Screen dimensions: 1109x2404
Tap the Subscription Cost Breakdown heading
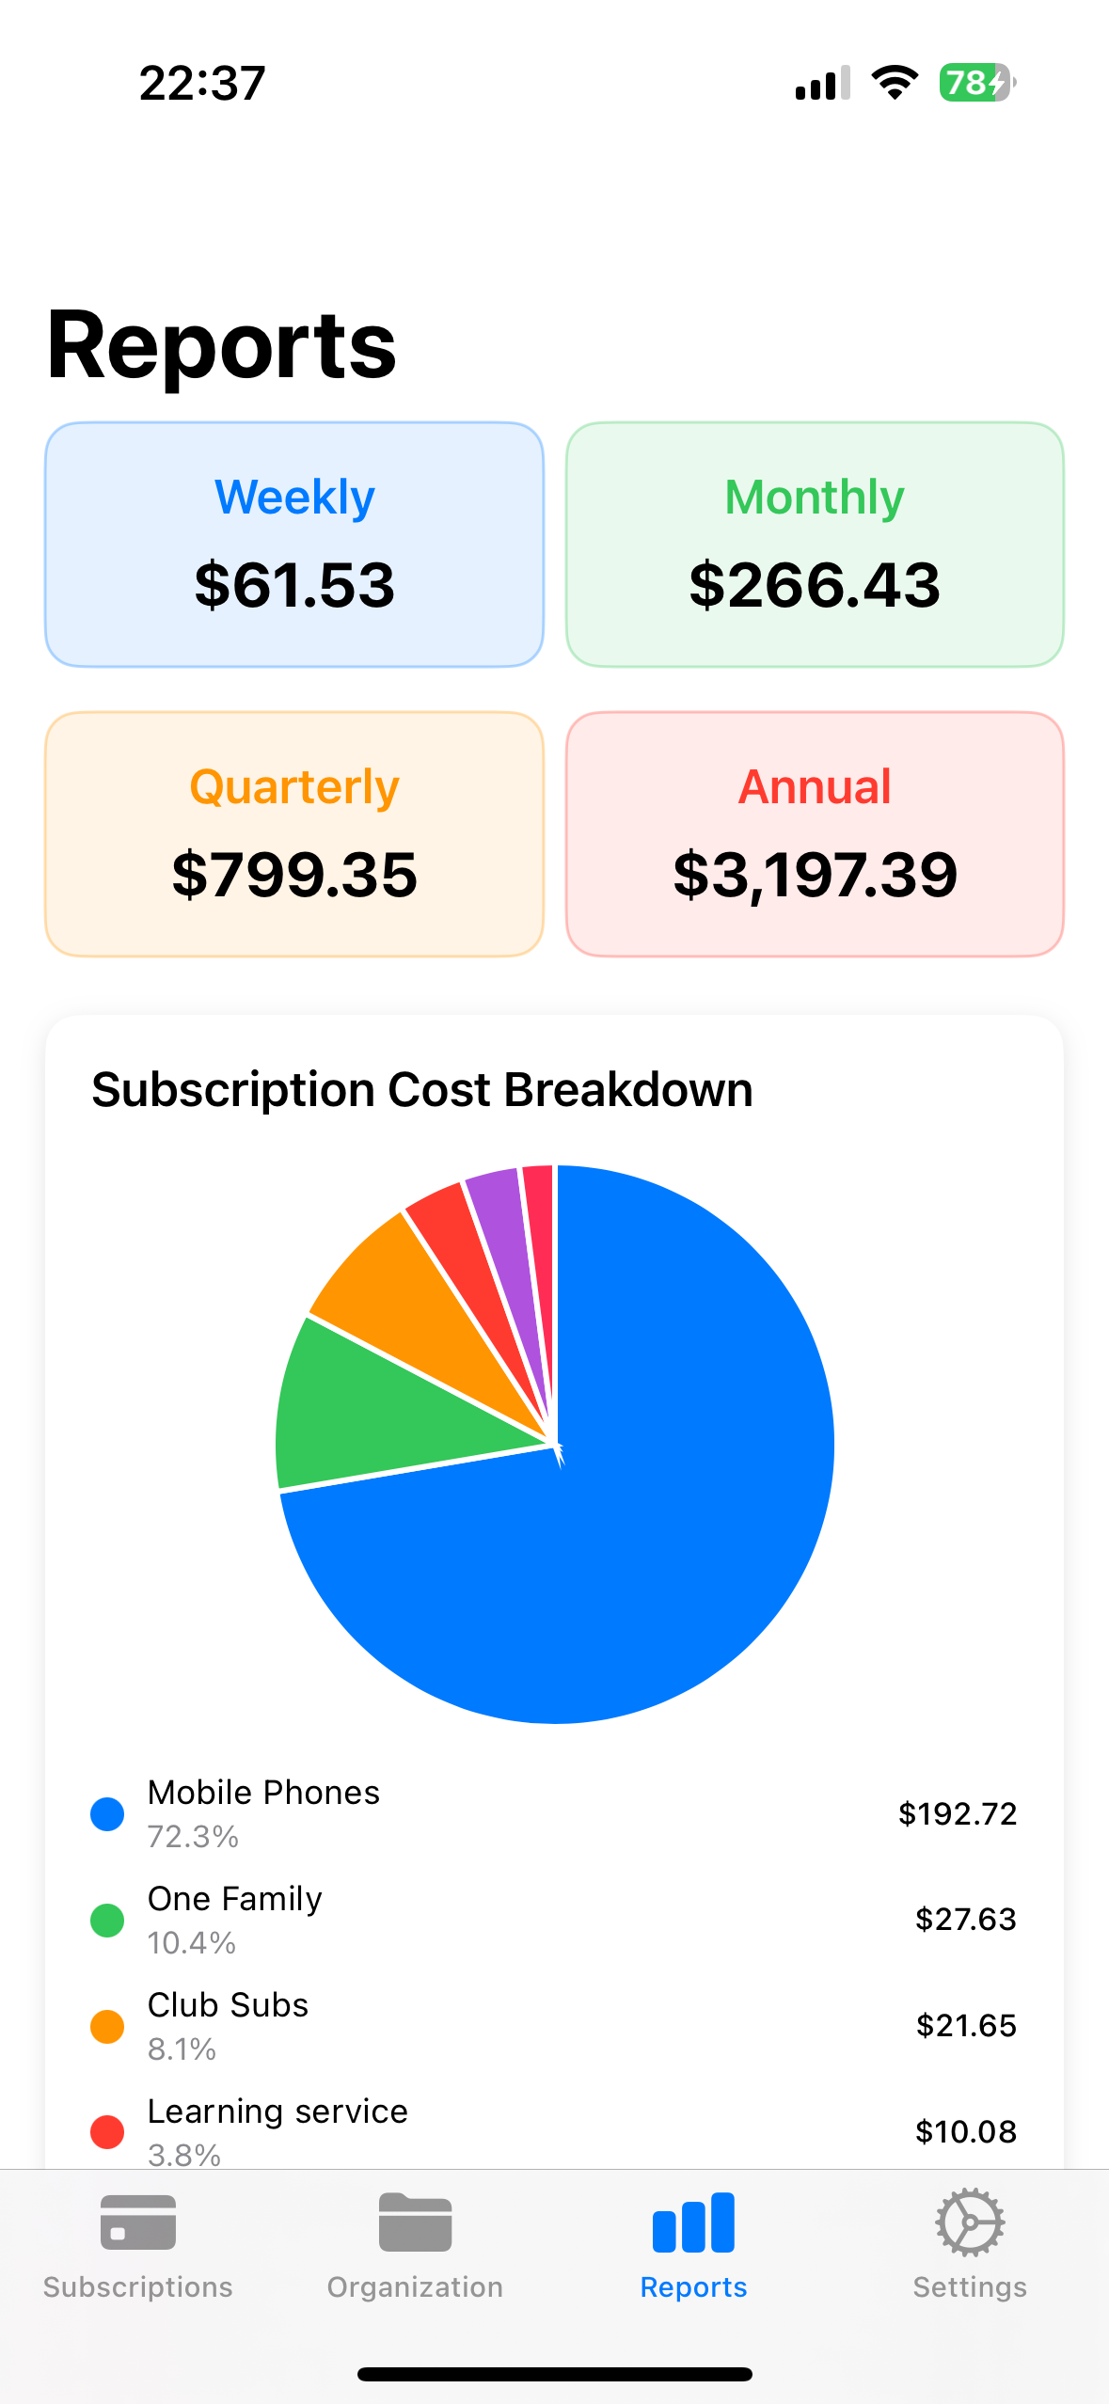pos(422,1089)
